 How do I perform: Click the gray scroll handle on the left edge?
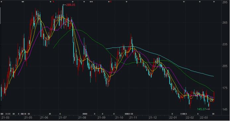(x=0, y=15)
